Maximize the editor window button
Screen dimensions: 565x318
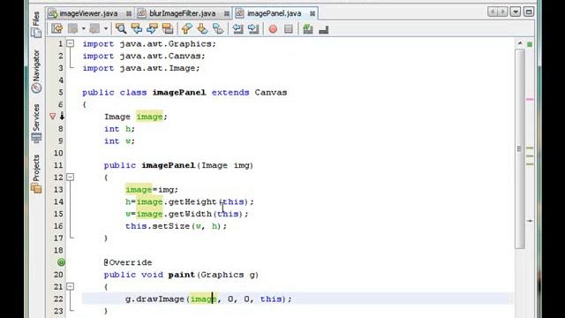point(529,11)
